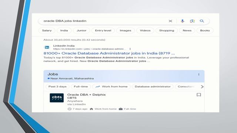Filter jobs by Full-time chip
The height and width of the screenshot is (133, 237).
[x=81, y=86]
